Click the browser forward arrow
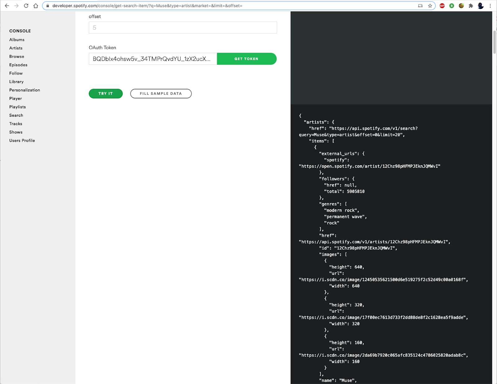Viewport: 497px width, 384px height. click(x=16, y=6)
